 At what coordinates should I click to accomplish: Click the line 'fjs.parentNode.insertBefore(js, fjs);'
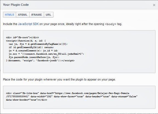34,57
